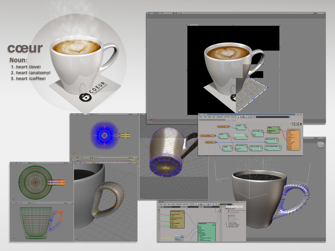
Task: Select the Scalar_Change_Range node
Action: coord(273,148)
